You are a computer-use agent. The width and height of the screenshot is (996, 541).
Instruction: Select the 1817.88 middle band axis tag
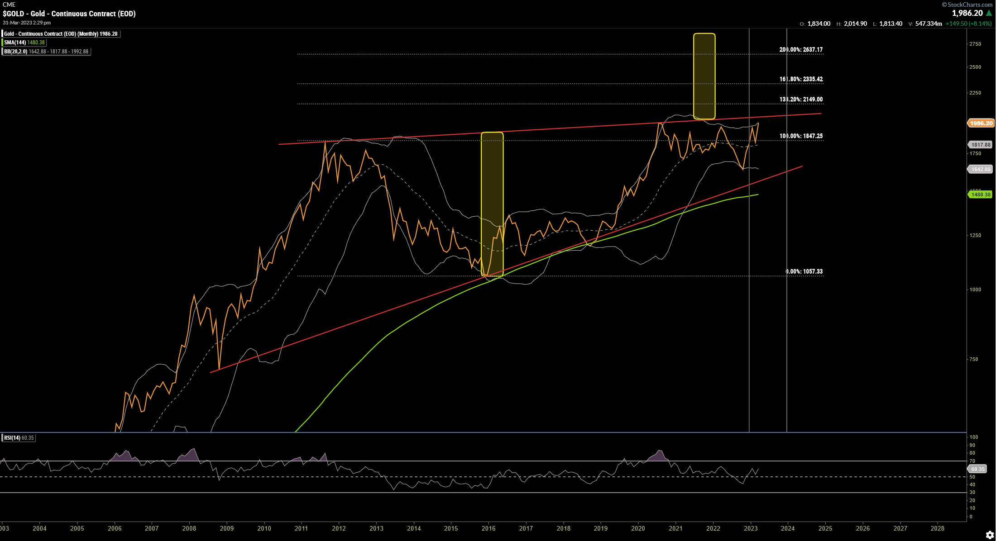pos(981,145)
